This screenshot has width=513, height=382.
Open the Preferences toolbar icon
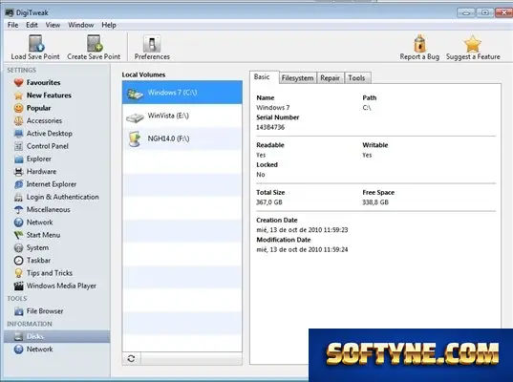(x=152, y=44)
